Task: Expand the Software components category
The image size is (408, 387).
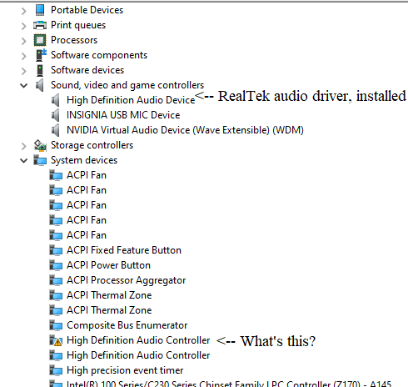Action: tap(24, 56)
